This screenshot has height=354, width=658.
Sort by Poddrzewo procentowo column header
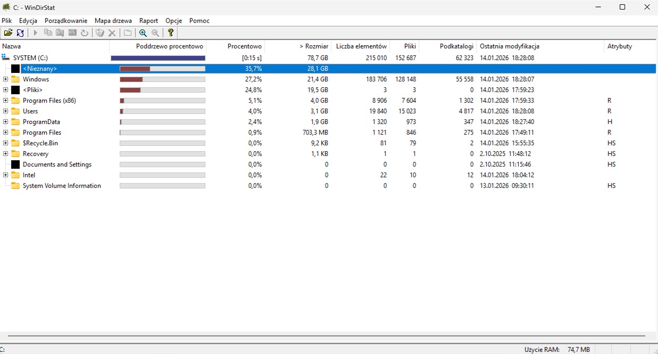pos(158,46)
